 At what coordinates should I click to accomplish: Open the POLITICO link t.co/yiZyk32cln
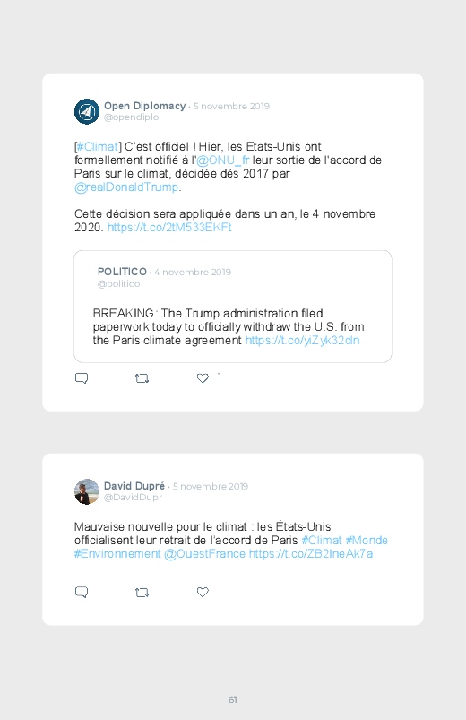tap(302, 340)
